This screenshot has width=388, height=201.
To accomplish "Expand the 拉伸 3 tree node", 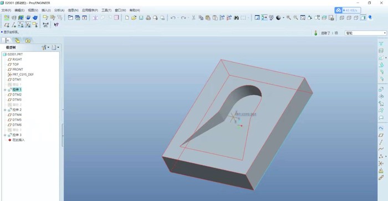I will (5, 135).
